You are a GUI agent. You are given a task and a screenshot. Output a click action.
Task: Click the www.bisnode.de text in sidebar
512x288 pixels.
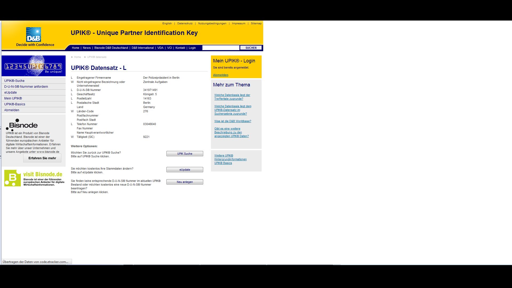tap(48, 152)
